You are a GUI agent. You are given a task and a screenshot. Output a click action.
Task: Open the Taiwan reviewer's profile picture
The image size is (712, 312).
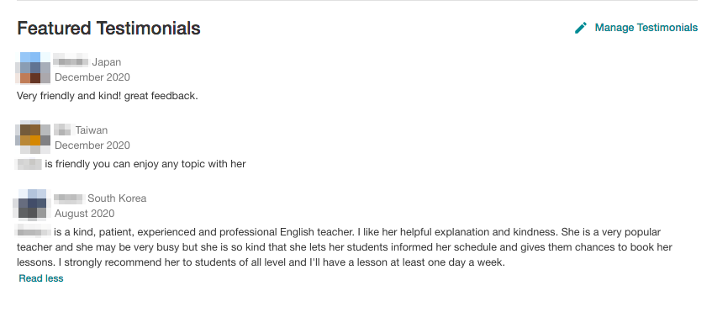click(x=33, y=136)
